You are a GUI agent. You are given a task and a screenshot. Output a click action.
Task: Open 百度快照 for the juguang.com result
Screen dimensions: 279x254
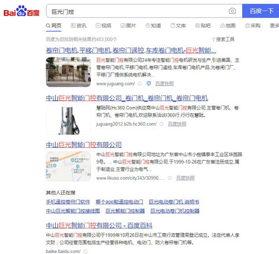[x=165, y=84]
